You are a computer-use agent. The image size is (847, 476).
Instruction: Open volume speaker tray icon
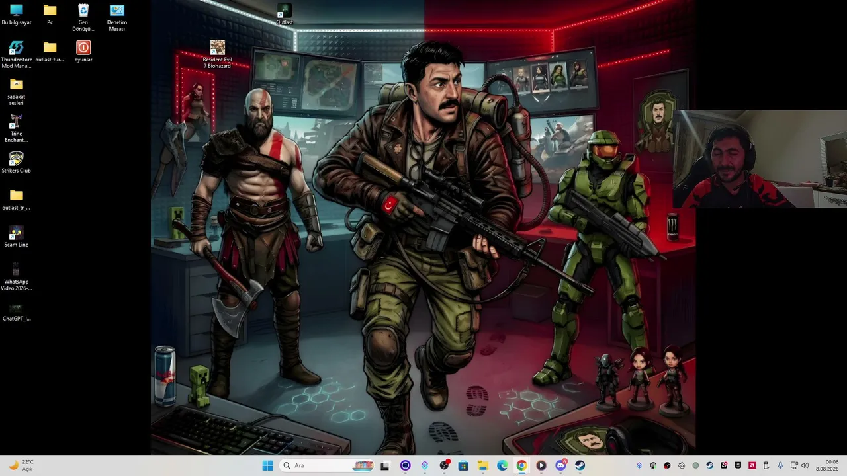click(805, 465)
